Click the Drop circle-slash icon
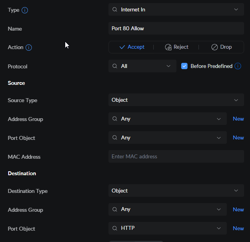 point(215,47)
